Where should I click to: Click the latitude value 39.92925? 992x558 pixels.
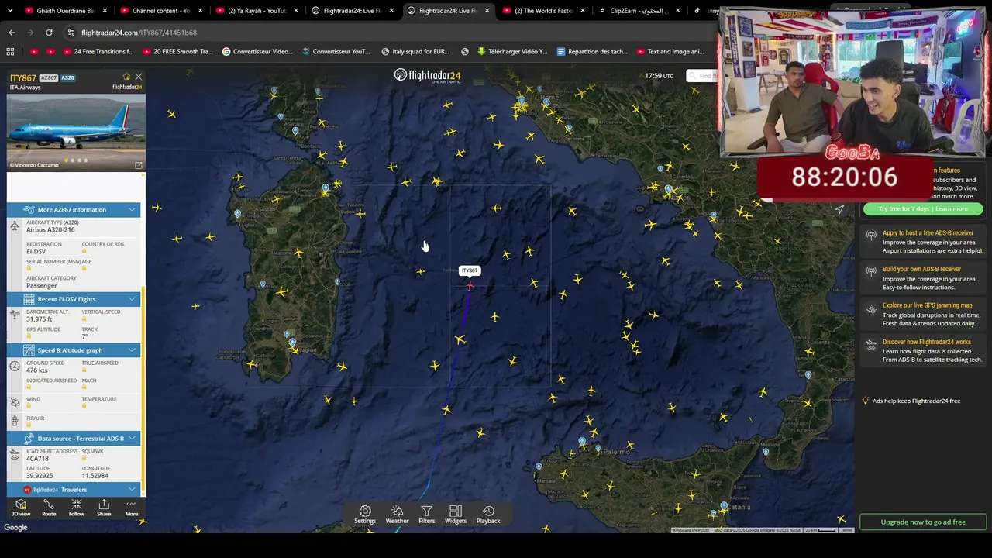(40, 476)
